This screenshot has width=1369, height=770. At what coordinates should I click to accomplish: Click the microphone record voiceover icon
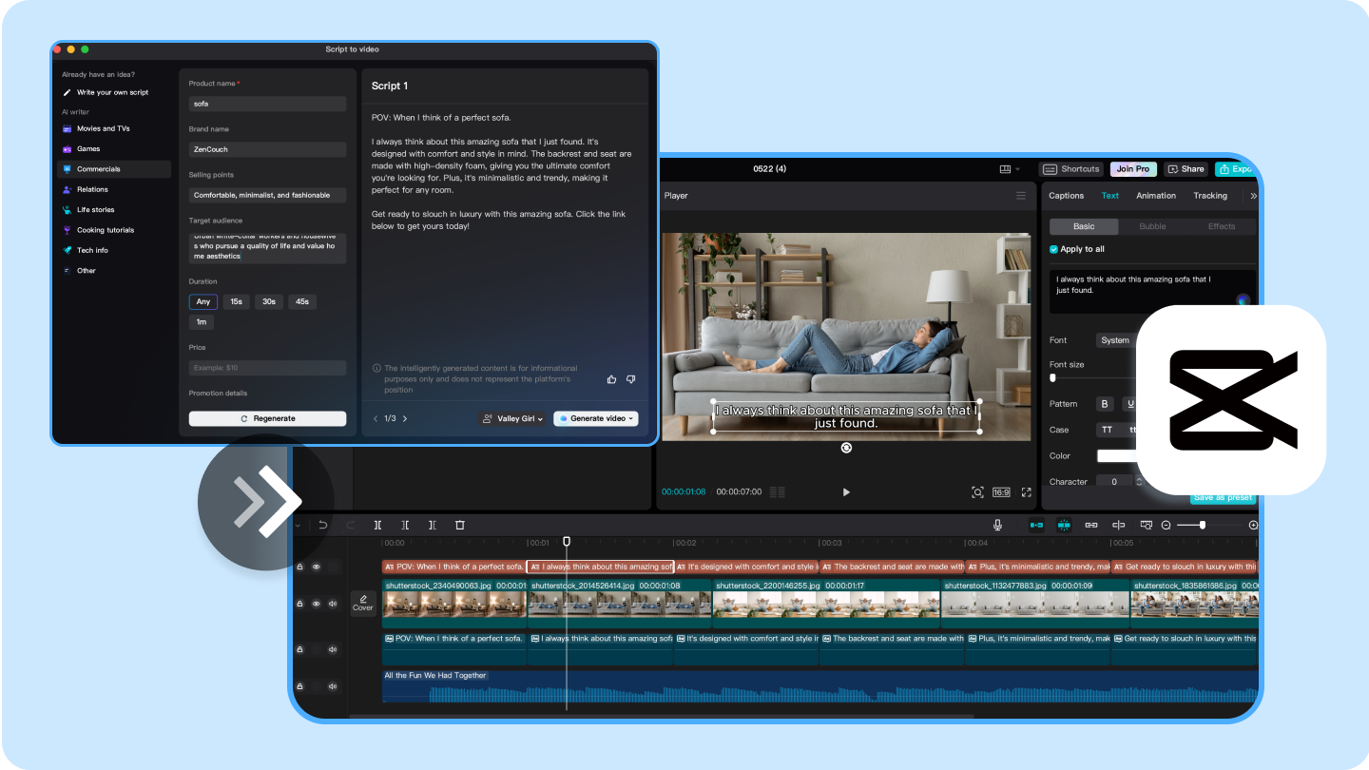pyautogui.click(x=997, y=525)
